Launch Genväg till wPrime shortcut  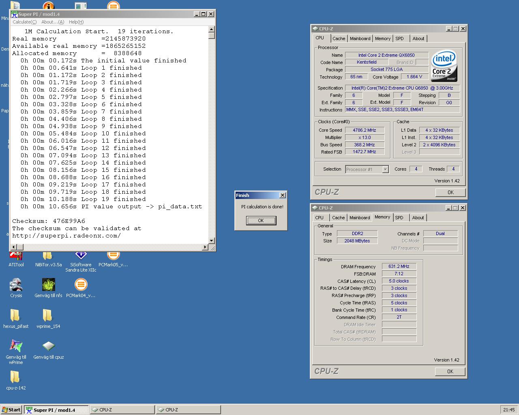(16, 351)
